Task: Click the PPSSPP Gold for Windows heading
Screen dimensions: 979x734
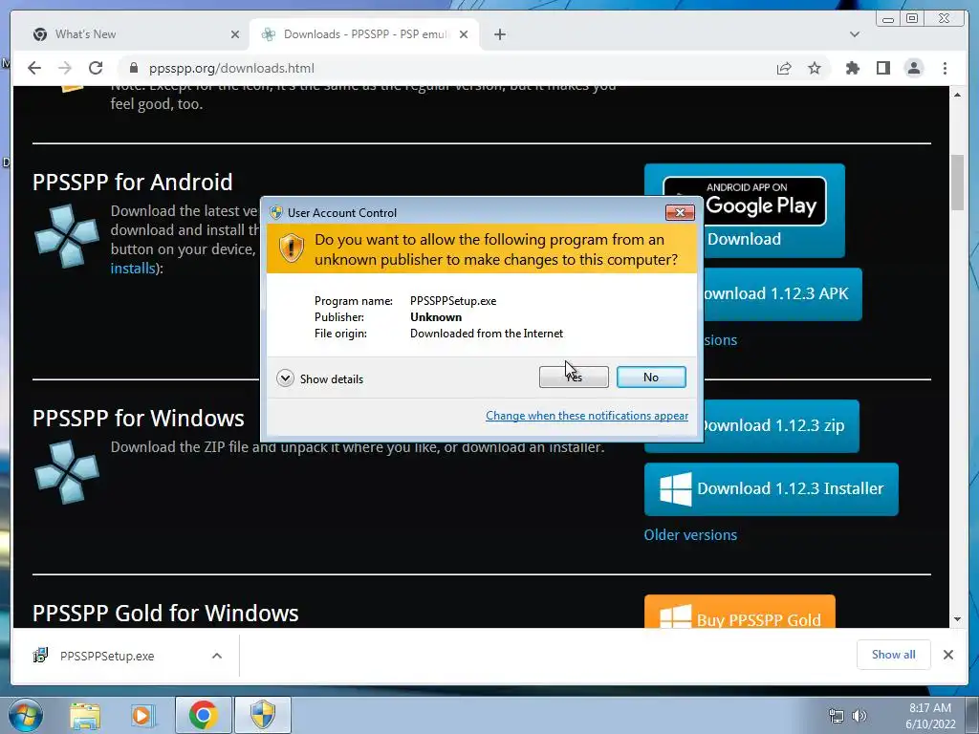Action: [165, 613]
